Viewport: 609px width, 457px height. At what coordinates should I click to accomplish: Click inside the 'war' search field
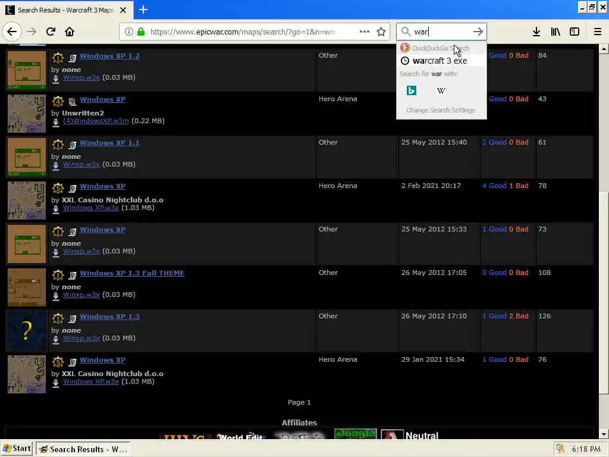tap(441, 32)
